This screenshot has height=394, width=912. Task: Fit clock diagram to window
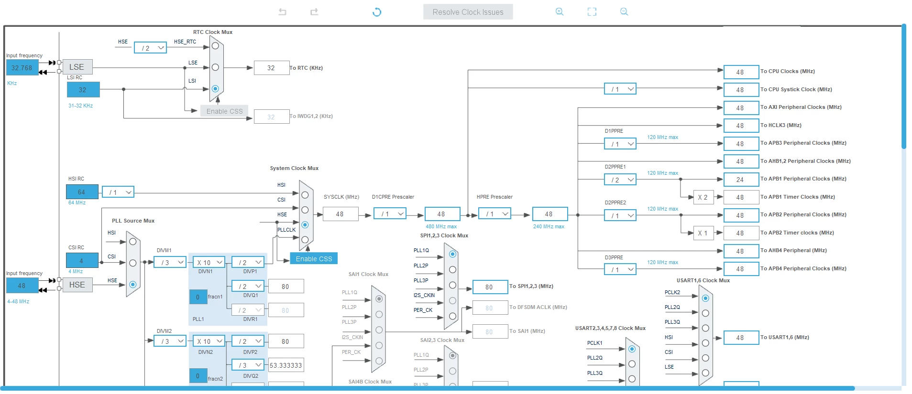coord(592,12)
